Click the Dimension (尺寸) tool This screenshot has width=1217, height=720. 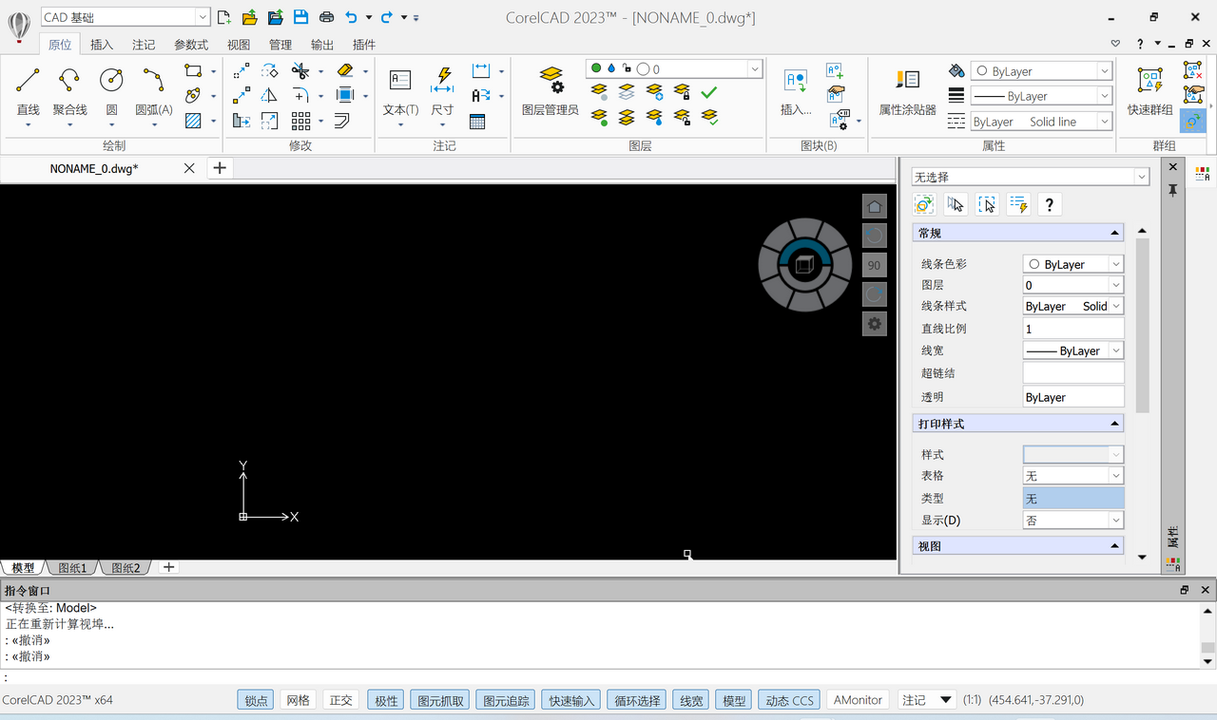[x=441, y=90]
